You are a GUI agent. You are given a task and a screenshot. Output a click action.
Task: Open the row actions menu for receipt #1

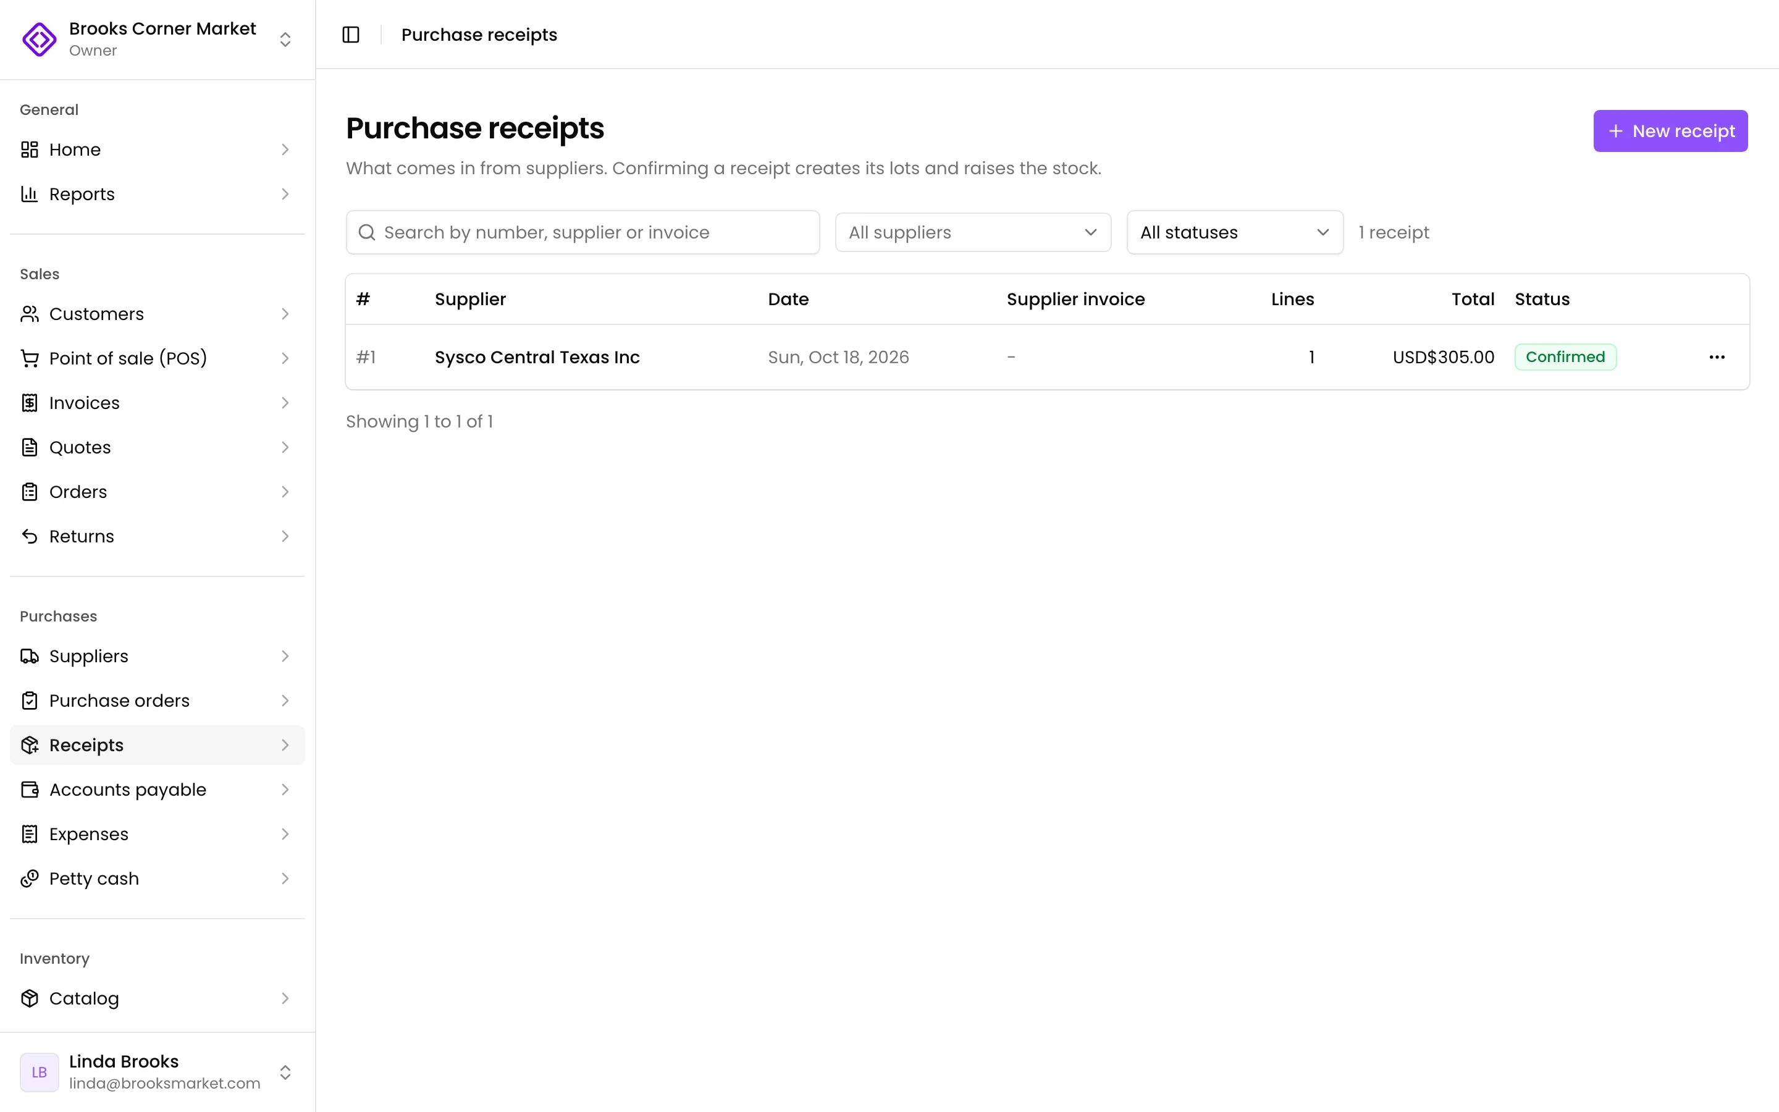(x=1717, y=358)
